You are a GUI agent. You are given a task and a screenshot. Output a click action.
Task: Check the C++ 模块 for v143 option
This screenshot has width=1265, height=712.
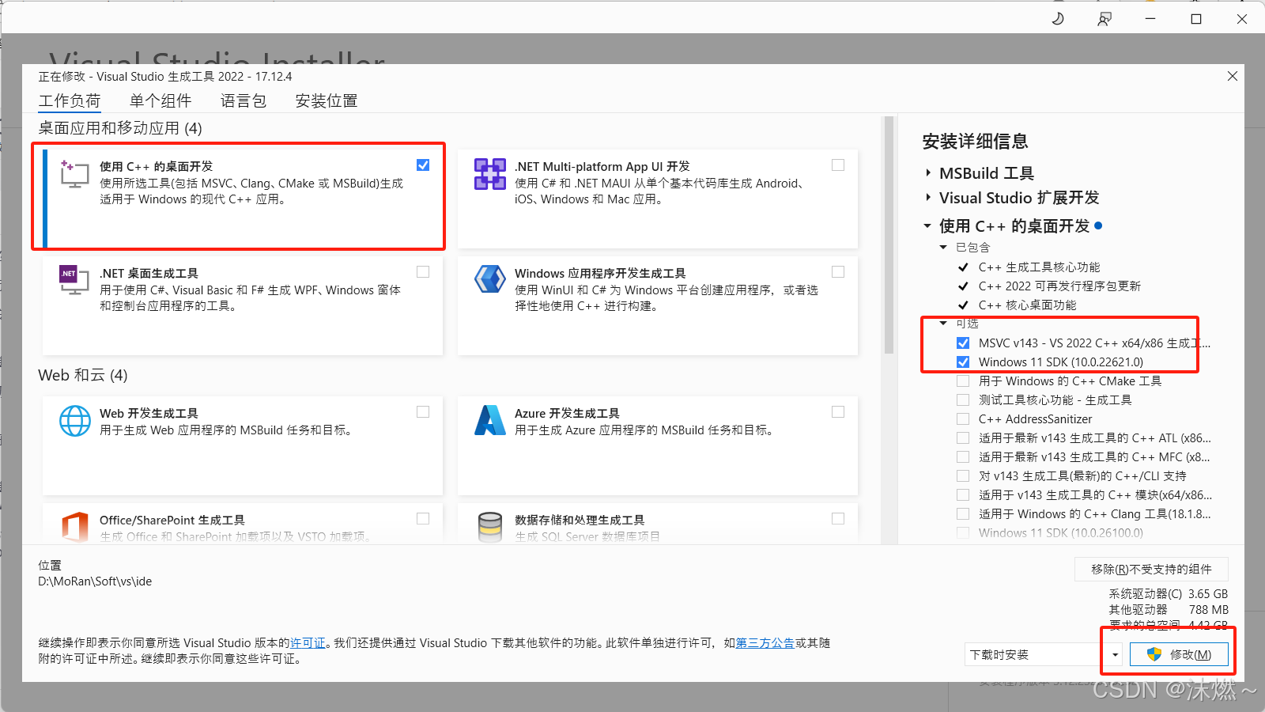(x=963, y=494)
